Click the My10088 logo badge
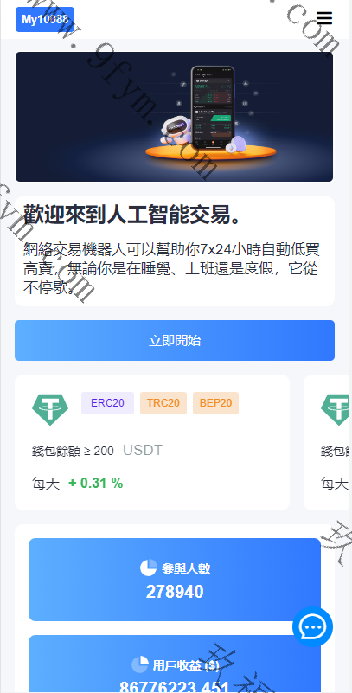The width and height of the screenshot is (352, 693). 45,19
